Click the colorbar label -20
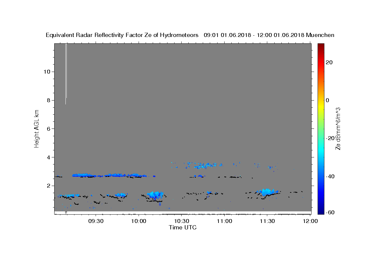 [330, 138]
